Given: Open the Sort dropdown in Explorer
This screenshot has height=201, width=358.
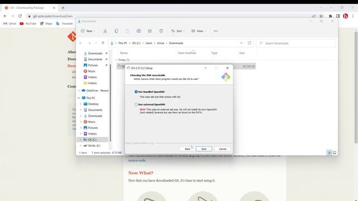Looking at the screenshot, I should 178,31.
